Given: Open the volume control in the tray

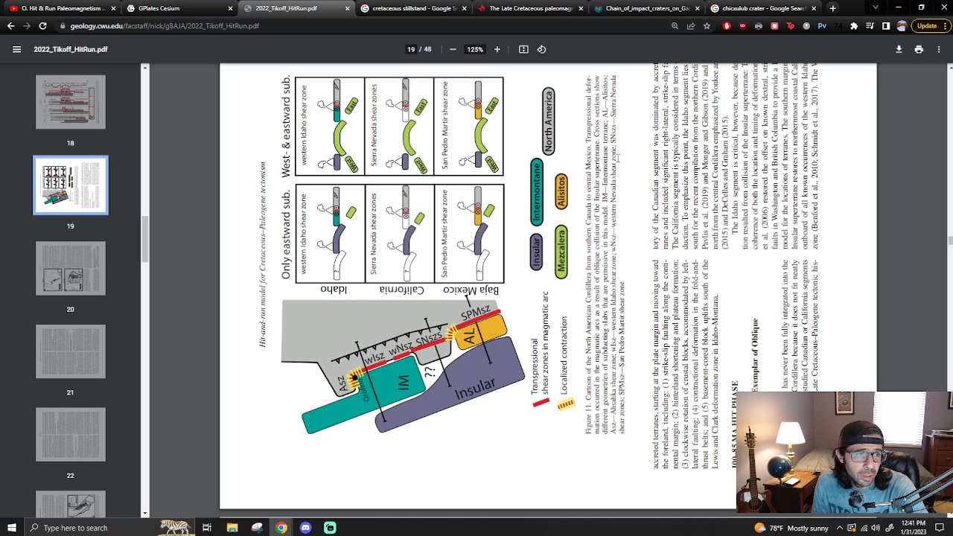Looking at the screenshot, I should (876, 528).
